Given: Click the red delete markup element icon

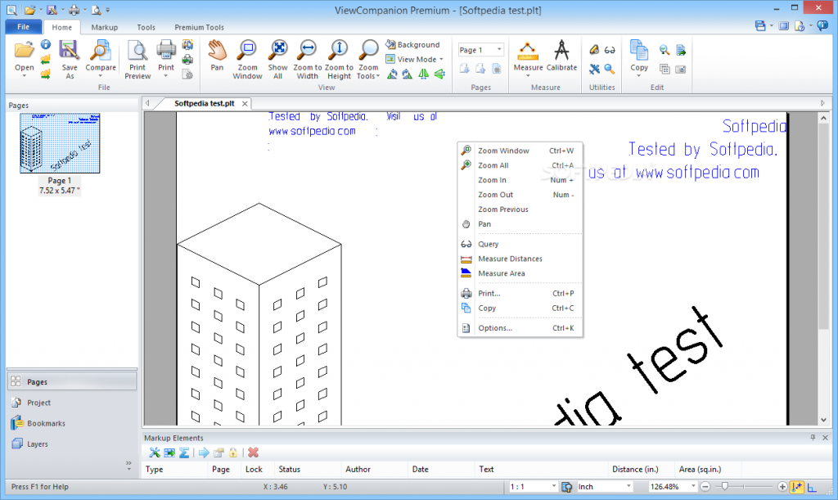Looking at the screenshot, I should (253, 453).
